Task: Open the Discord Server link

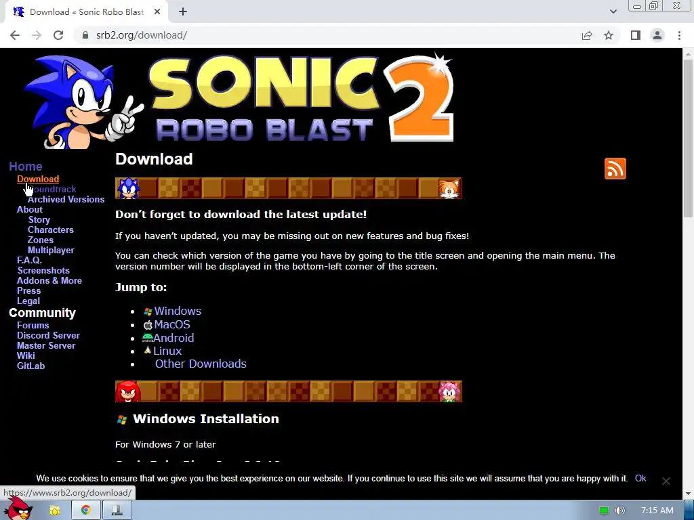Action: click(x=48, y=336)
